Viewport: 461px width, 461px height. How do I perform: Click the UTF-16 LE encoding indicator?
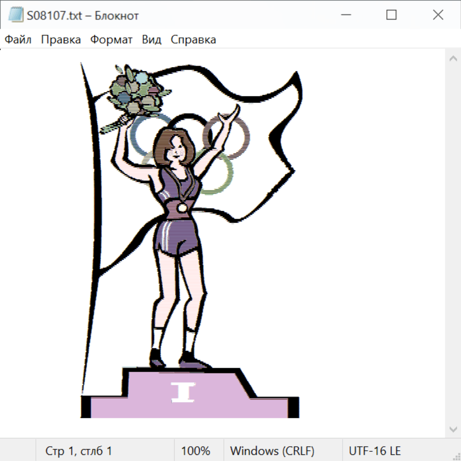point(375,451)
